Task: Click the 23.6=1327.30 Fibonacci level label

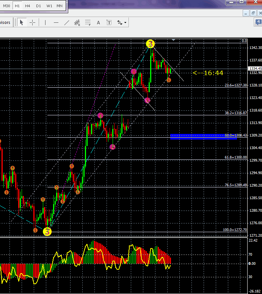Action: click(236, 85)
